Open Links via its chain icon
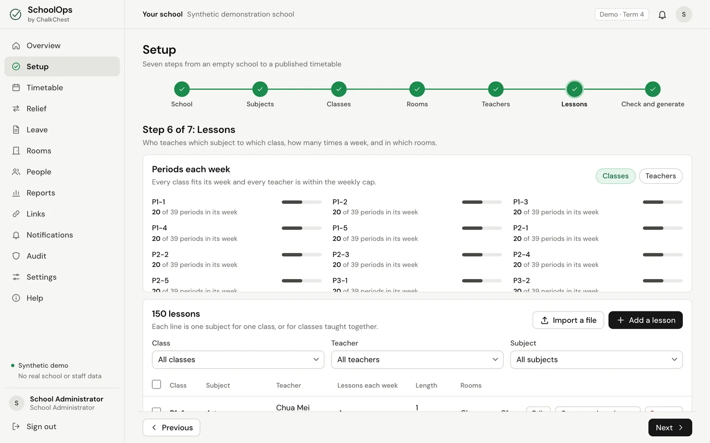 coord(16,214)
